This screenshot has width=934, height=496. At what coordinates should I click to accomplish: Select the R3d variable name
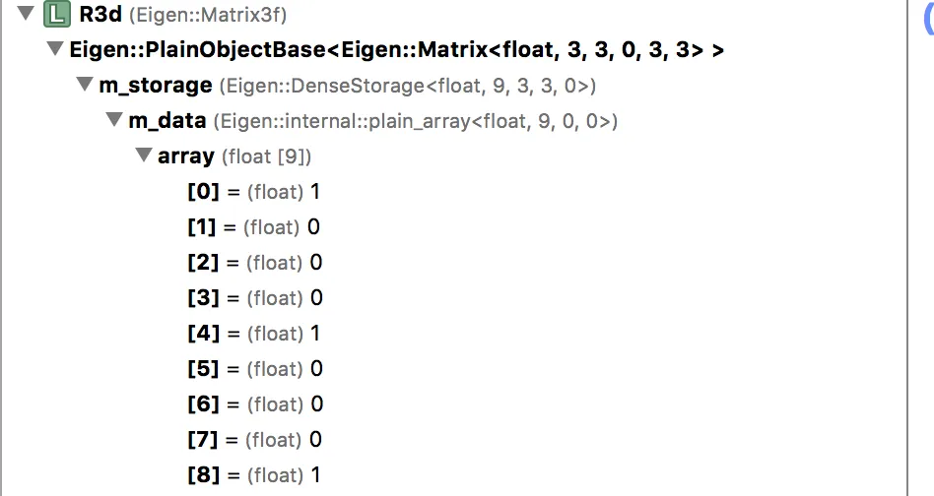[100, 15]
